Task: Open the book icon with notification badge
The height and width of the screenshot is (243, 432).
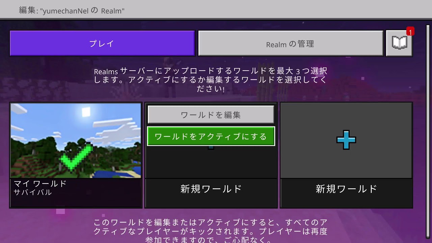Action: pos(399,43)
